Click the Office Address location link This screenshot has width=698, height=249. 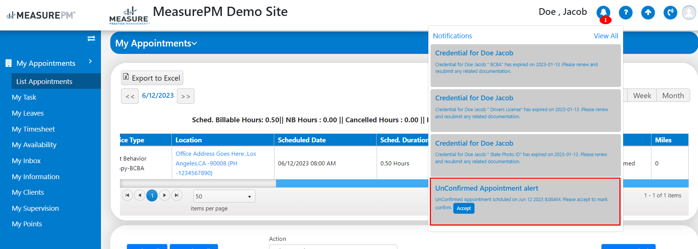[x=216, y=163]
